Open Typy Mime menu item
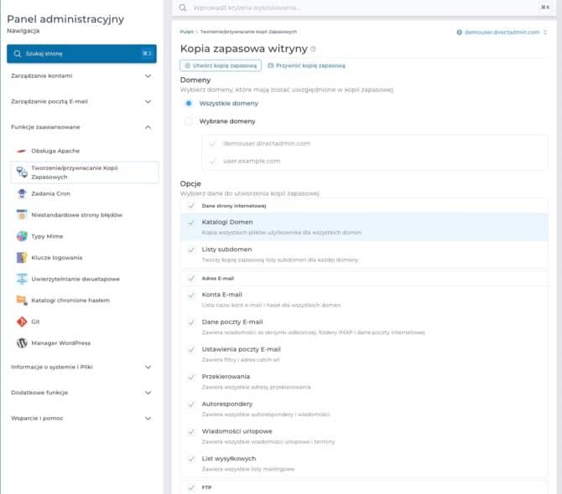 point(47,236)
